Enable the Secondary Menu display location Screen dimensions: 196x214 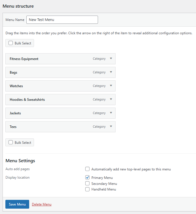(x=88, y=183)
